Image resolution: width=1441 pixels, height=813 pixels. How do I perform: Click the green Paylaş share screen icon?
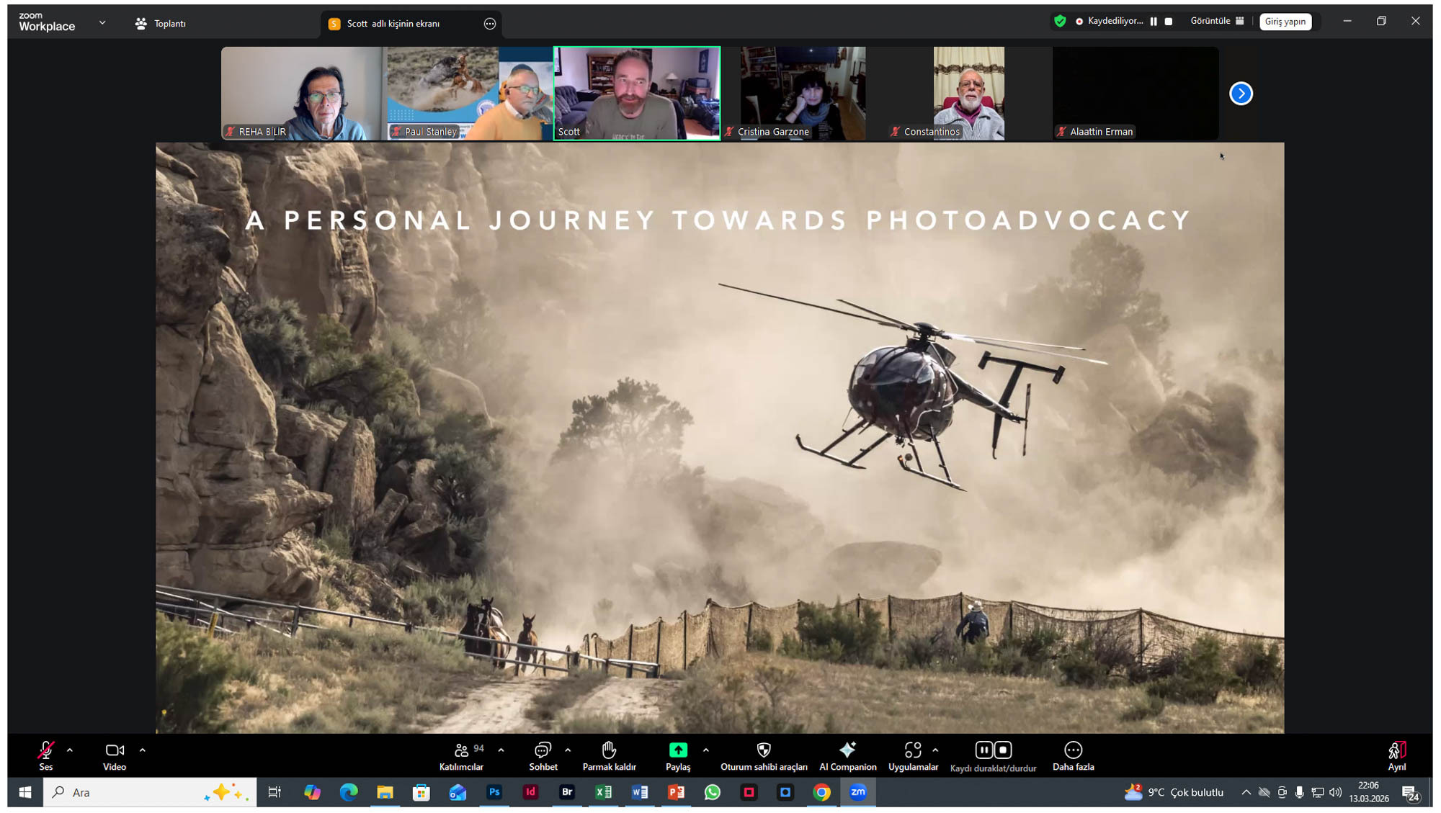677,750
